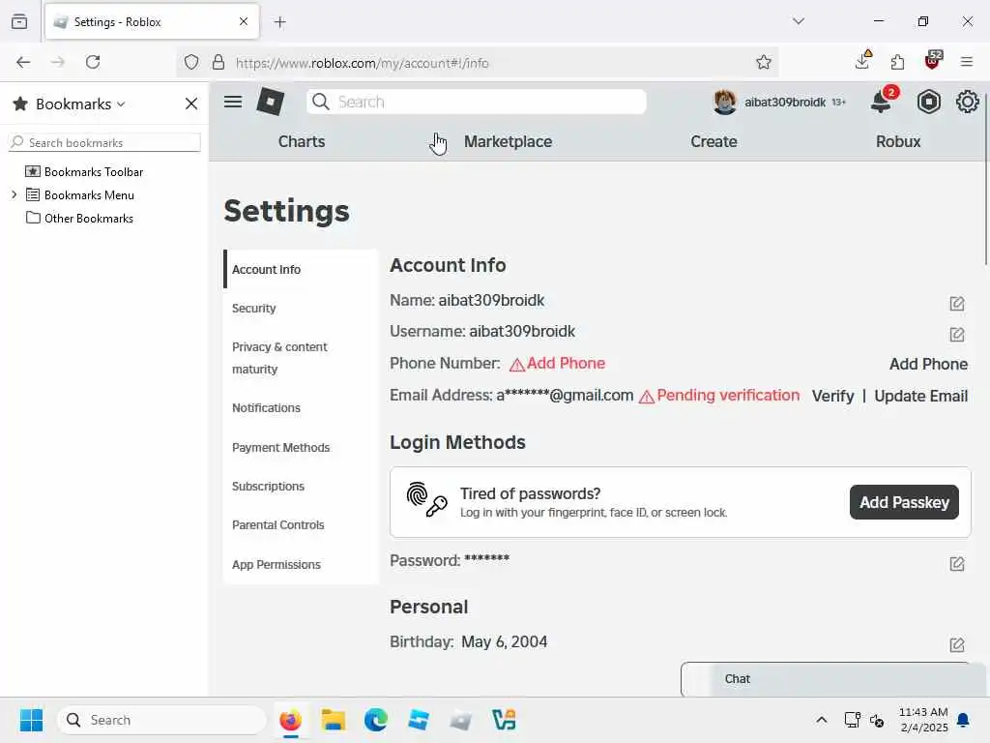Viewport: 990px width, 743px height.
Task: Select the Security settings tab
Action: pos(301,309)
